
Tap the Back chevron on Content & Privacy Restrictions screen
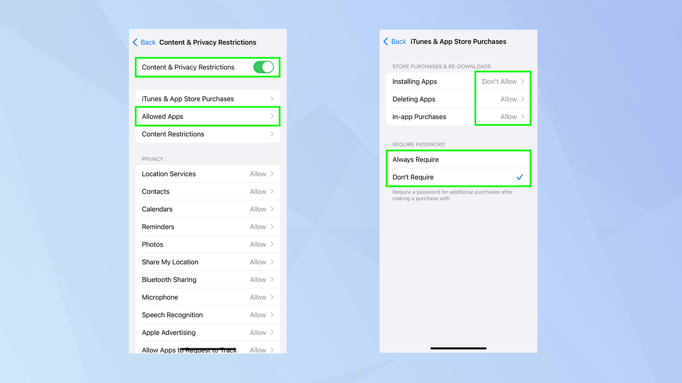pyautogui.click(x=135, y=42)
